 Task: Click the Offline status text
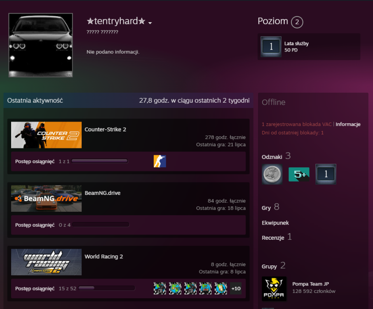(x=274, y=102)
